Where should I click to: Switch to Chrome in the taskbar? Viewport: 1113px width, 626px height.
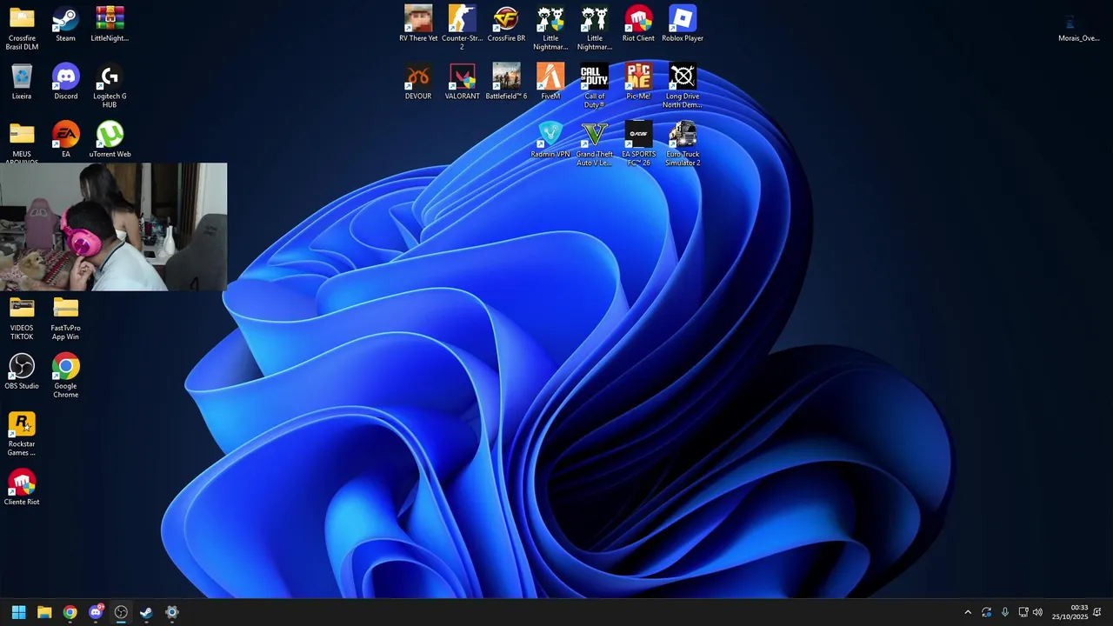[x=70, y=612]
